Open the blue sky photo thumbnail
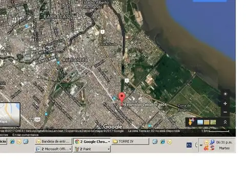The height and width of the screenshot is (184, 246). (x=200, y=122)
